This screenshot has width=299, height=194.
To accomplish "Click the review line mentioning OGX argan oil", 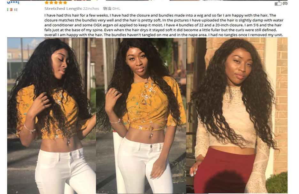I will pos(163,25).
